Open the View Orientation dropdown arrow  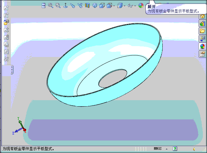pyautogui.click(x=114, y=6)
